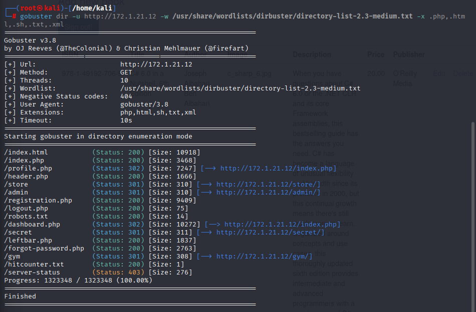The width and height of the screenshot is (476, 312).
Task: Click the /forgot-password.php result entry
Action: pos(44,248)
